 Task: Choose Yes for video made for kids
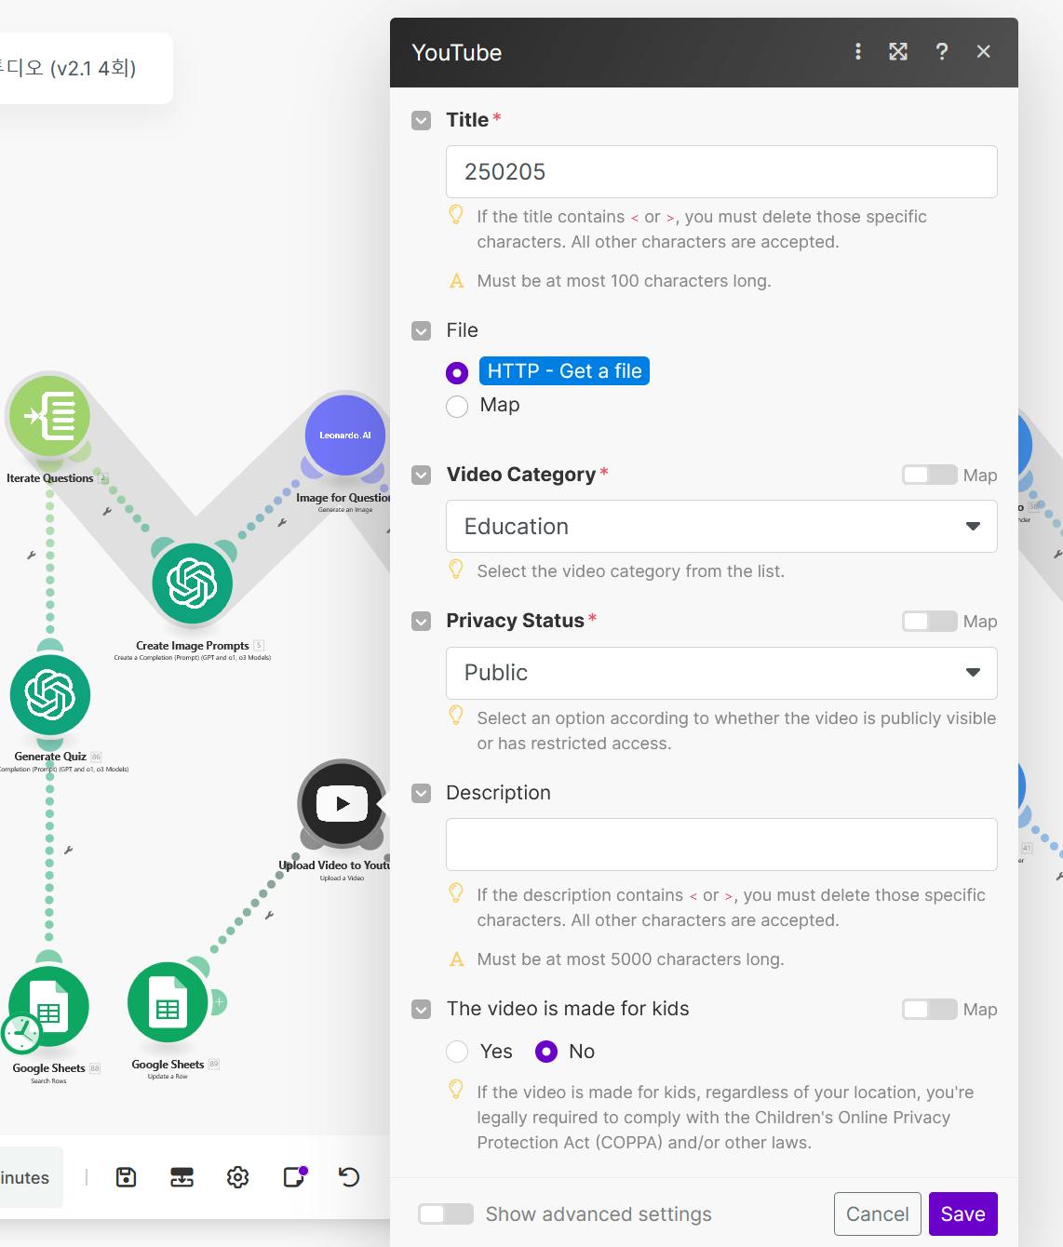click(457, 1052)
